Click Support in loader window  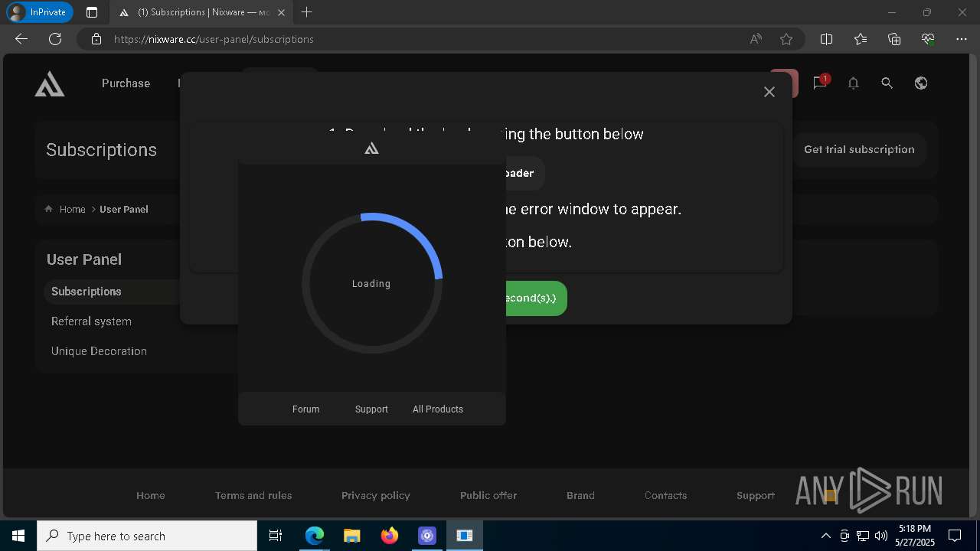[371, 409]
